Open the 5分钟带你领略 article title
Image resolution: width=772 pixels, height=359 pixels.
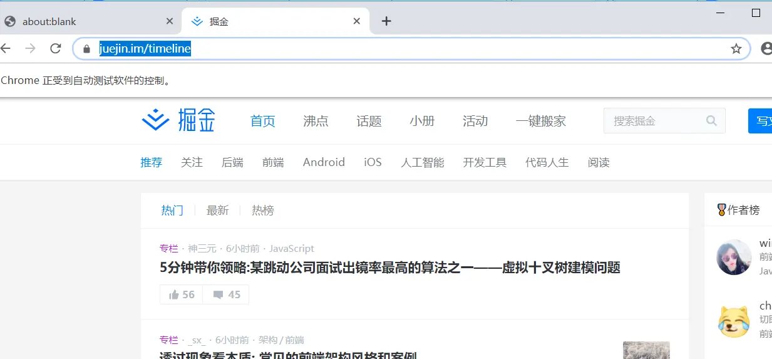(390, 268)
